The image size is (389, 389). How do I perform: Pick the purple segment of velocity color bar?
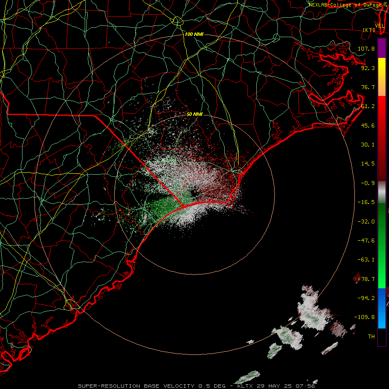(x=382, y=48)
